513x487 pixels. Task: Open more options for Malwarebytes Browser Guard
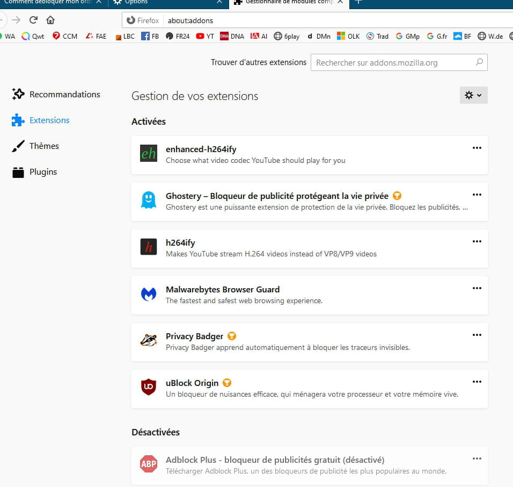click(x=477, y=289)
